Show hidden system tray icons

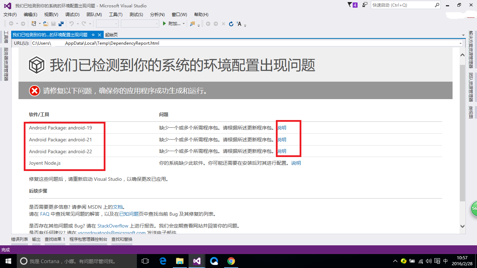(395, 261)
